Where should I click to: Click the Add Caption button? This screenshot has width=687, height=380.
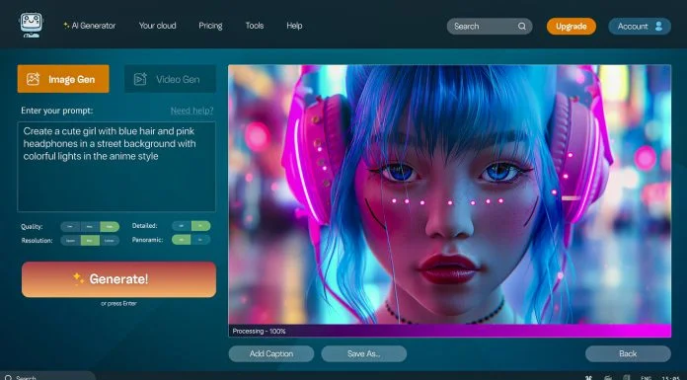pyautogui.click(x=271, y=353)
